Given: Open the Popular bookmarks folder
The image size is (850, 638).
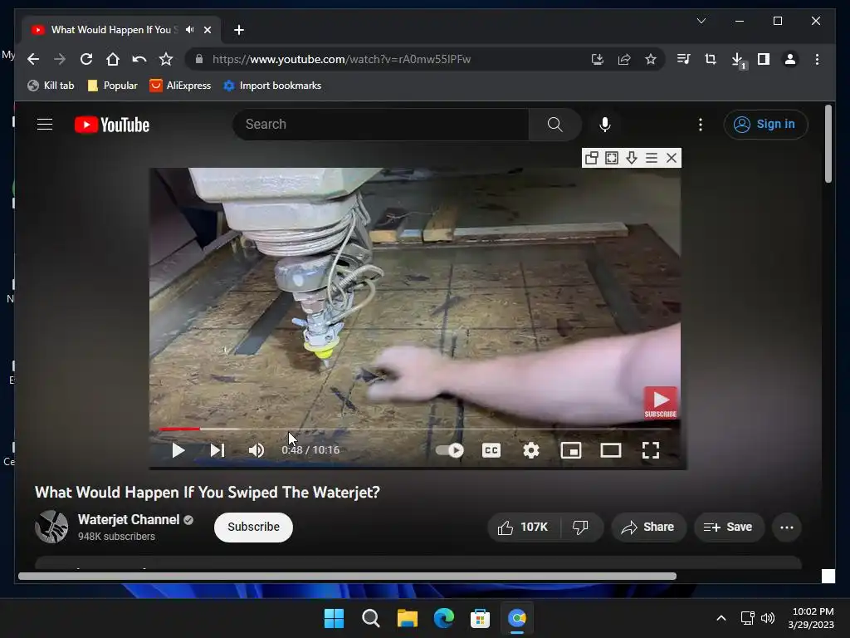Looking at the screenshot, I should point(113,86).
